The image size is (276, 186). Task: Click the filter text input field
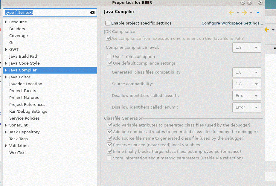pos(46,13)
